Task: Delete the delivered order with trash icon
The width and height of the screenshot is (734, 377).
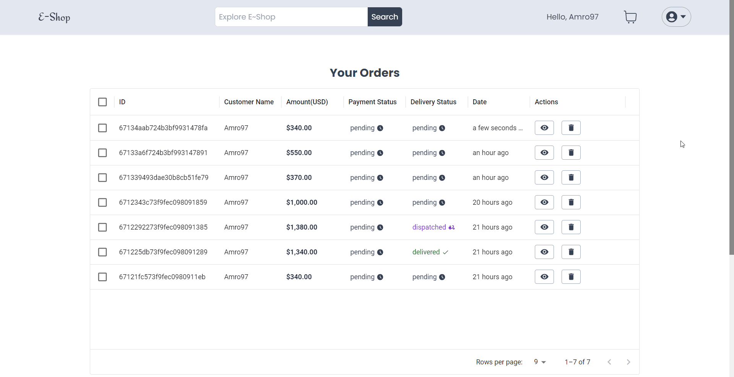Action: click(x=571, y=252)
